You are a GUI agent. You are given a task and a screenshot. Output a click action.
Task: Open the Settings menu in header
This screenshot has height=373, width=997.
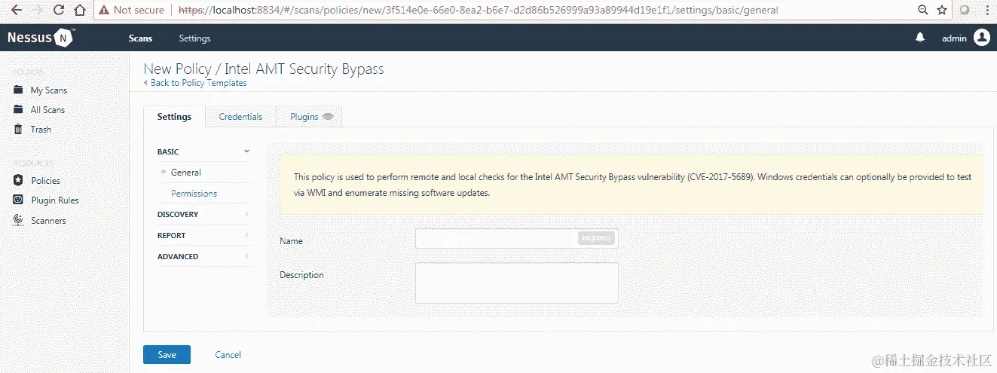[x=194, y=38]
